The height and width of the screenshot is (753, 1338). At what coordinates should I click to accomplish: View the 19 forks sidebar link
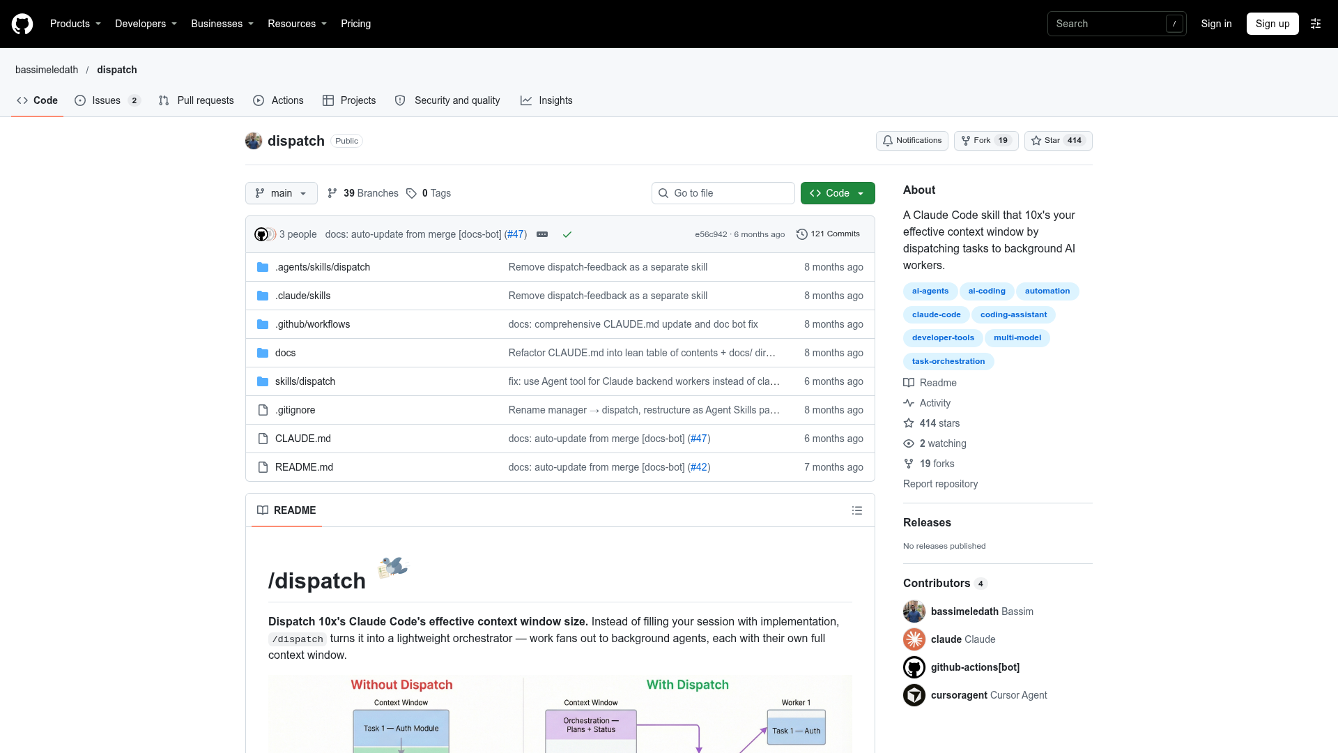tap(929, 464)
